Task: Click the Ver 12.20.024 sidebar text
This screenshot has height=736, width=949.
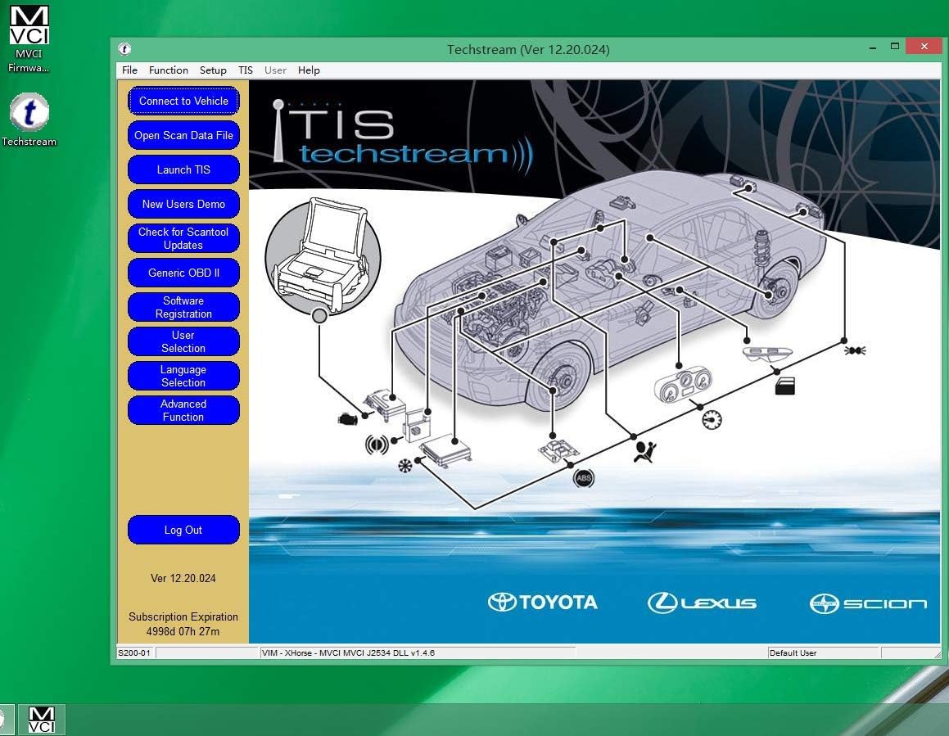Action: pos(183,579)
